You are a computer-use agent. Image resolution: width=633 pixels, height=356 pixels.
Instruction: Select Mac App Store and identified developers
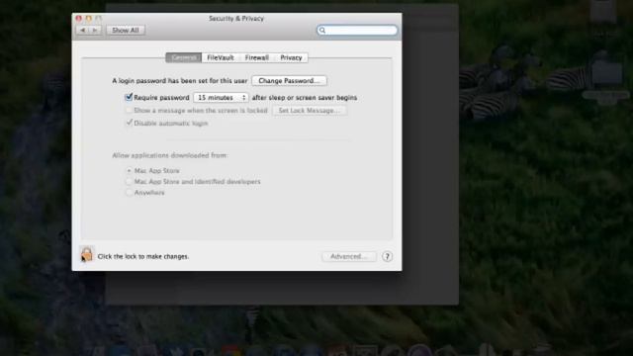click(129, 182)
